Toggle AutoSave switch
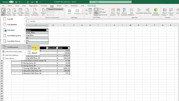179x101 pixels. click(x=11, y=2)
